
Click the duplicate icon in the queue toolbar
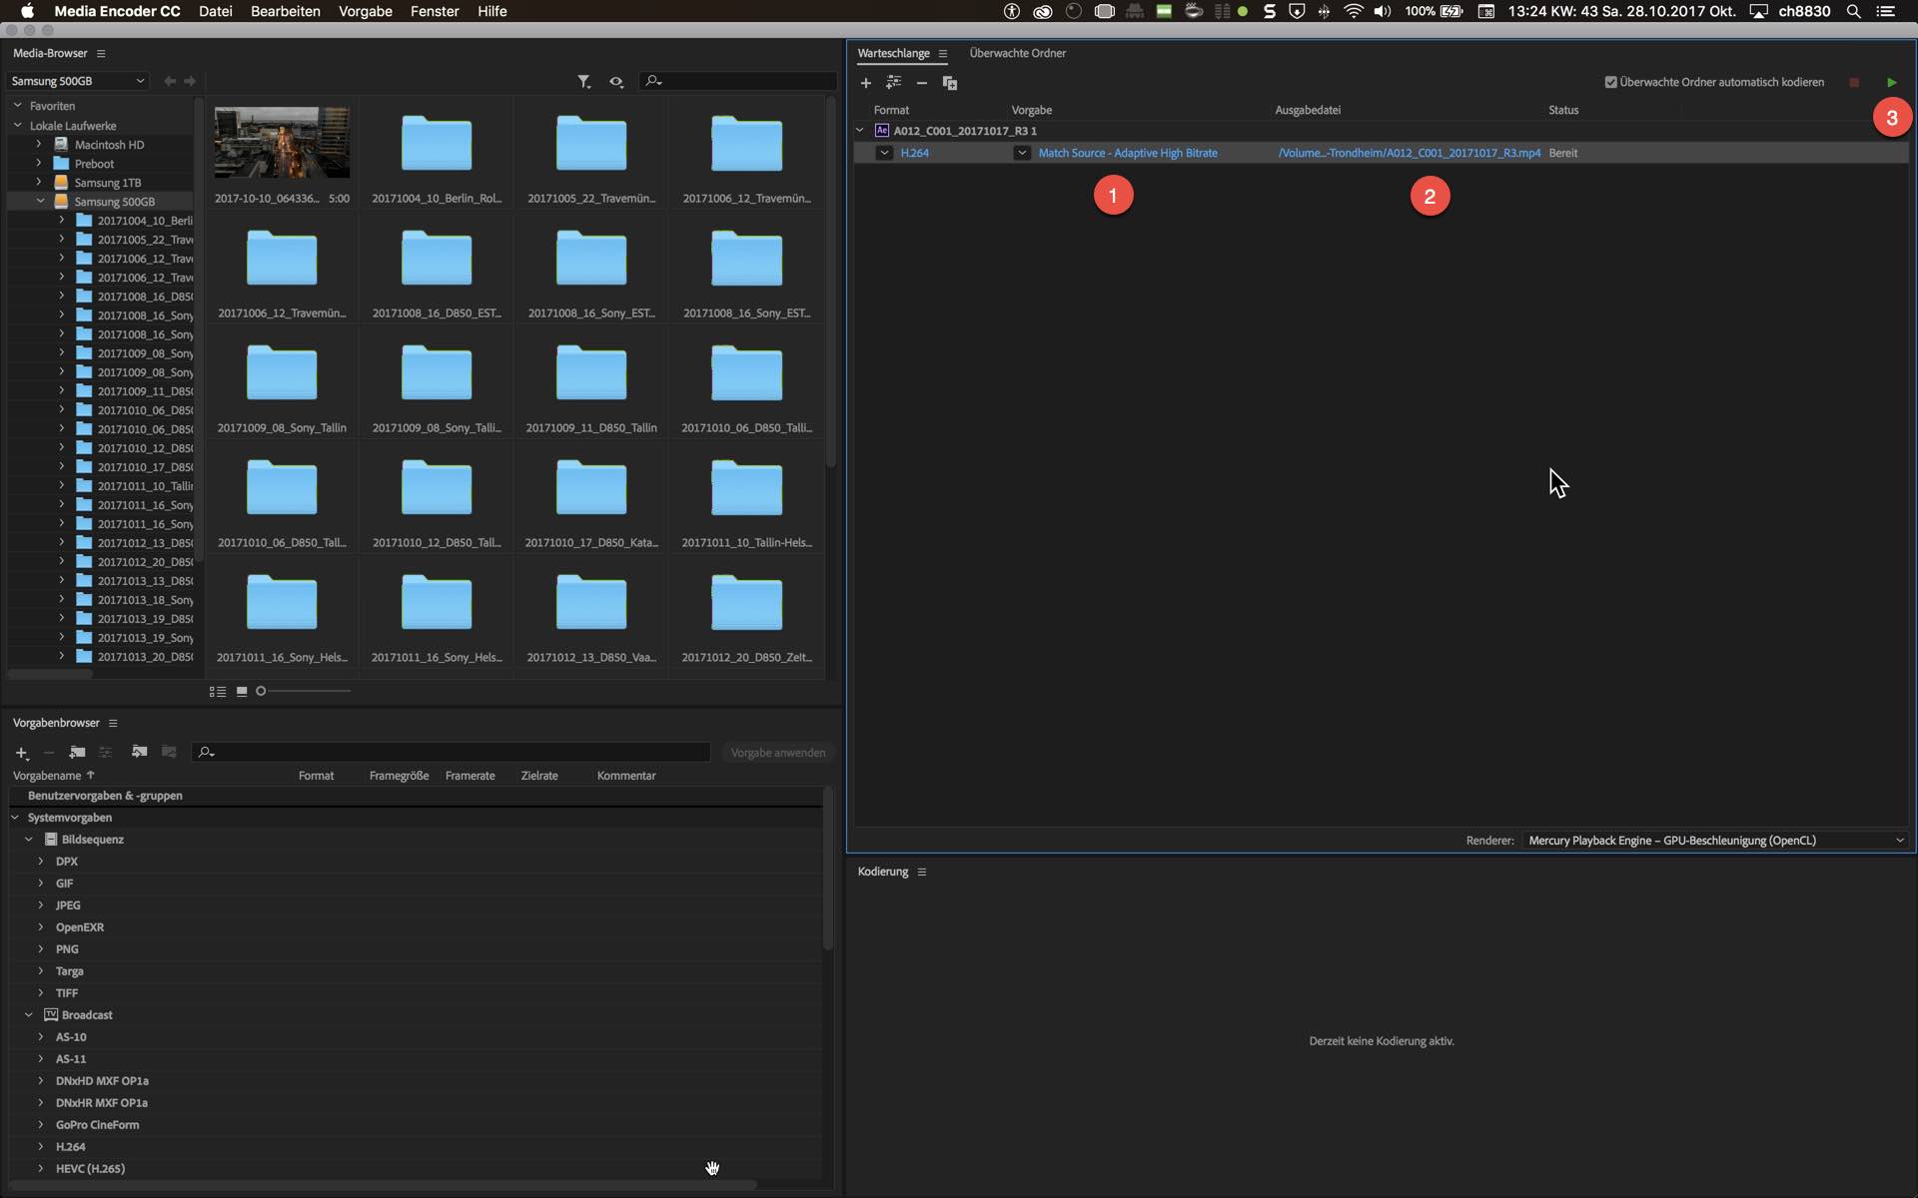pos(950,83)
